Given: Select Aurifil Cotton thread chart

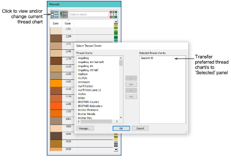Looking at the screenshot, I should (86, 86).
